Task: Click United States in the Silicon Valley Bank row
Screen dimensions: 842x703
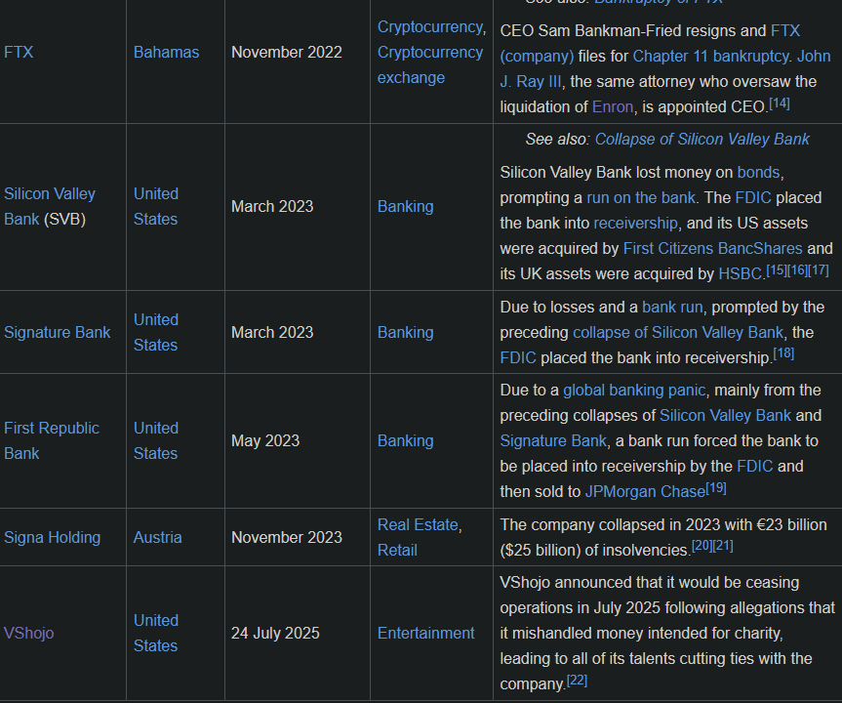Action: (x=156, y=206)
